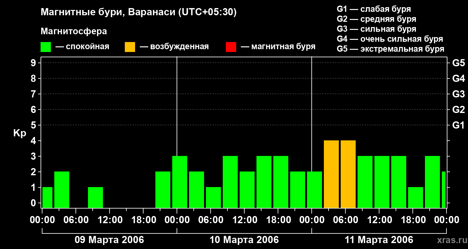Select the '10 Марта 2006' date label
468x249 pixels.
[x=244, y=240]
